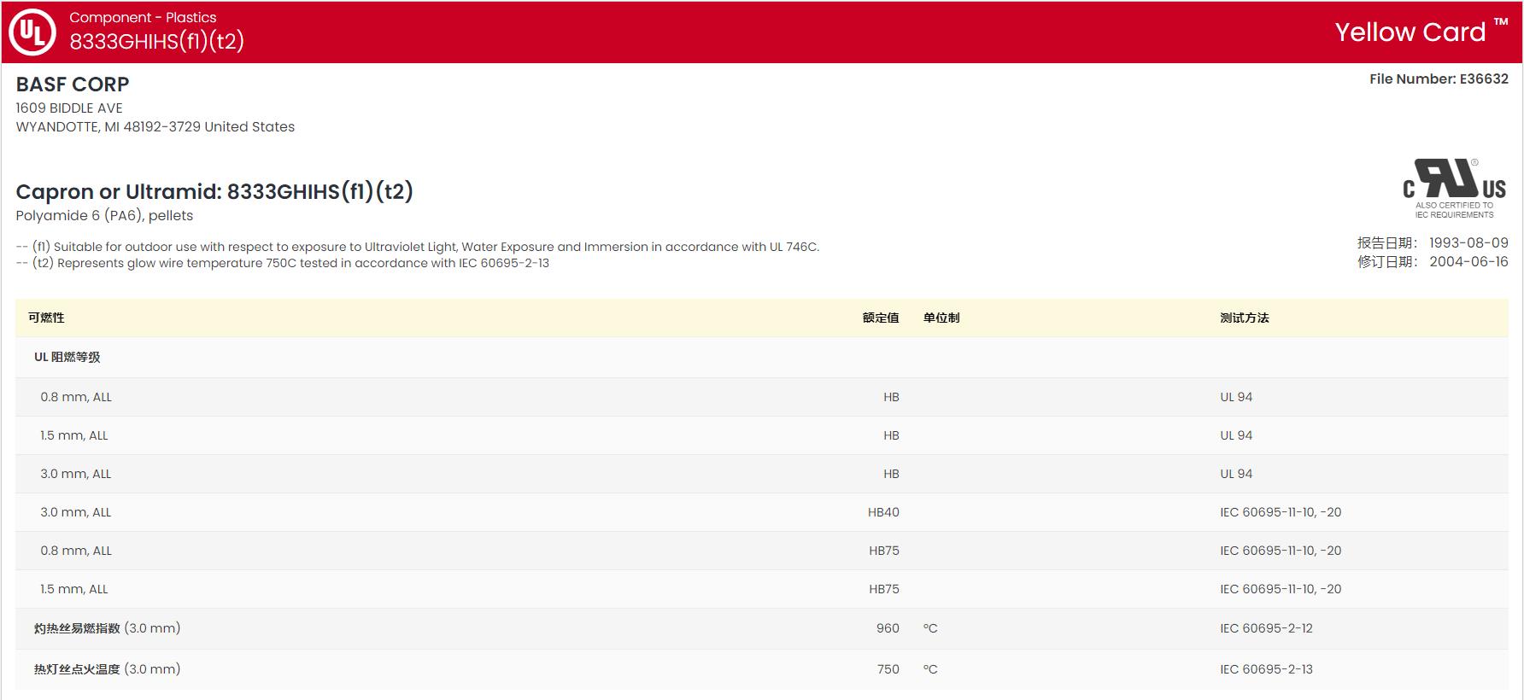Viewport: 1524px width, 700px height.
Task: Click the cURus certification mark icon
Action: click(x=1454, y=188)
